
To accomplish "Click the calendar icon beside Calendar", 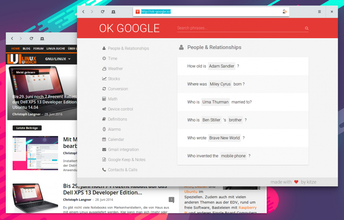I will coord(104,139).
